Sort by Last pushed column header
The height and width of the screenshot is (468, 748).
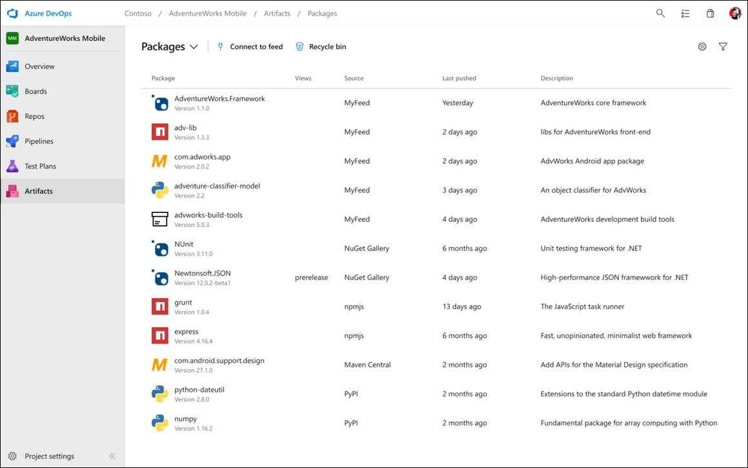(459, 78)
